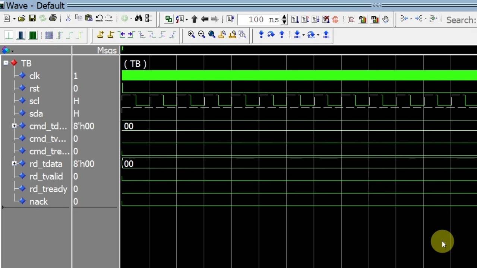Click the green linked-squares toolbar icon

tap(169, 19)
